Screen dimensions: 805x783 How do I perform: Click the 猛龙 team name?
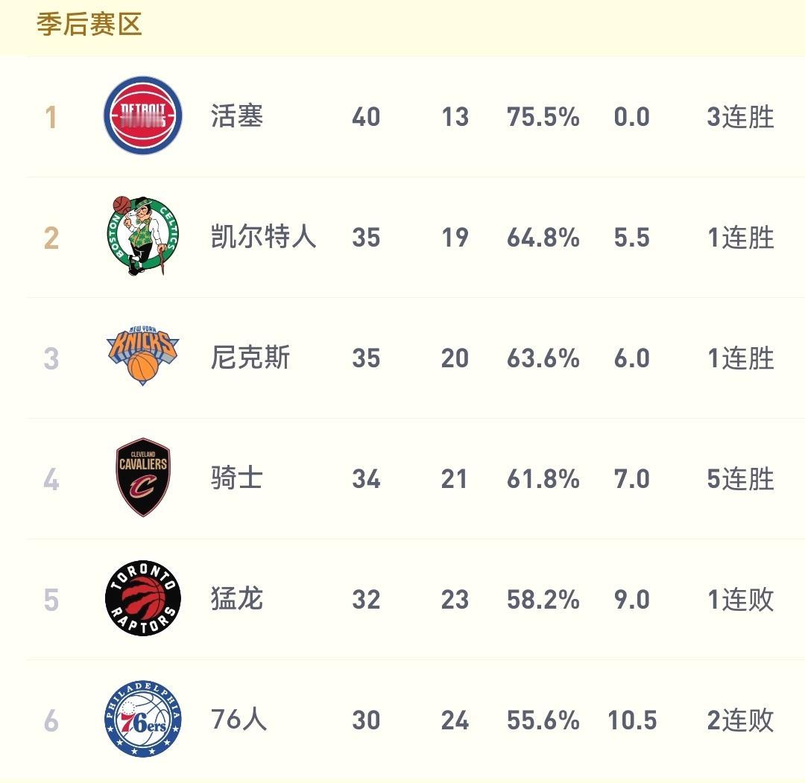coord(236,599)
